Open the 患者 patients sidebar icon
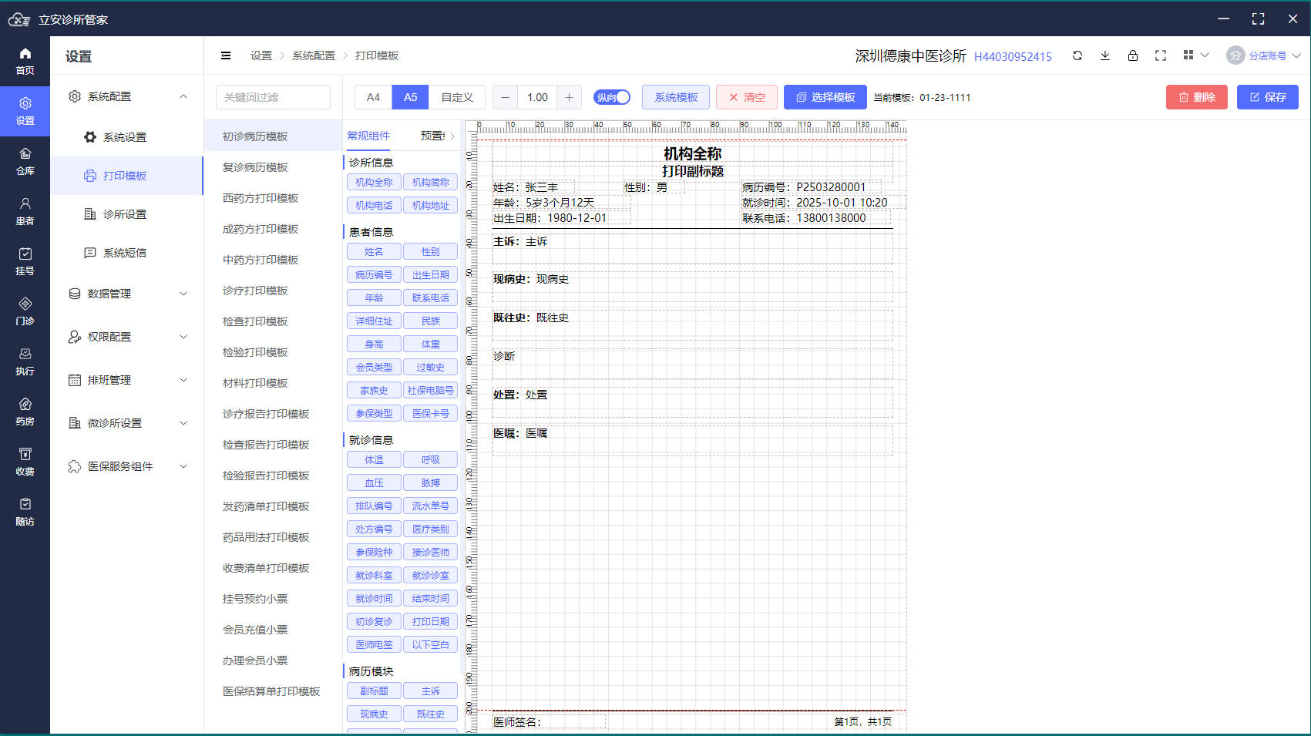Viewport: 1311px width, 736px height. point(25,211)
